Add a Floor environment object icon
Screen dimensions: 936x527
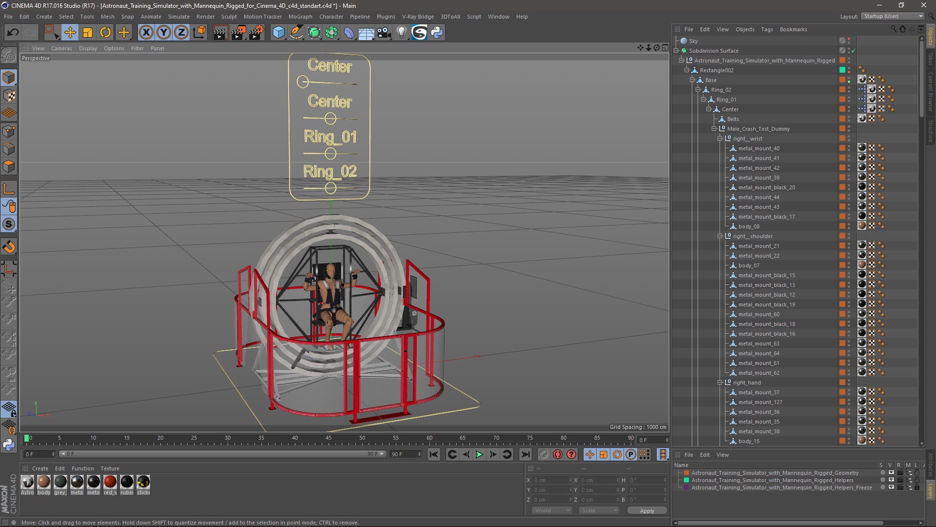pyautogui.click(x=366, y=33)
